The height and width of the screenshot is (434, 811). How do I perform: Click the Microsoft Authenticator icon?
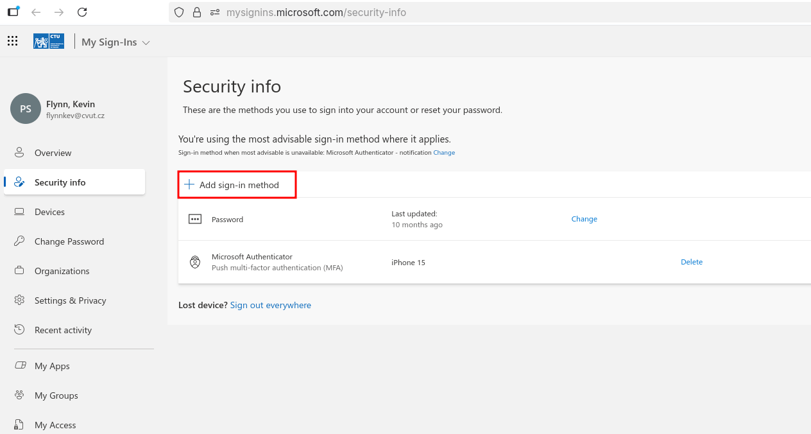[194, 262]
